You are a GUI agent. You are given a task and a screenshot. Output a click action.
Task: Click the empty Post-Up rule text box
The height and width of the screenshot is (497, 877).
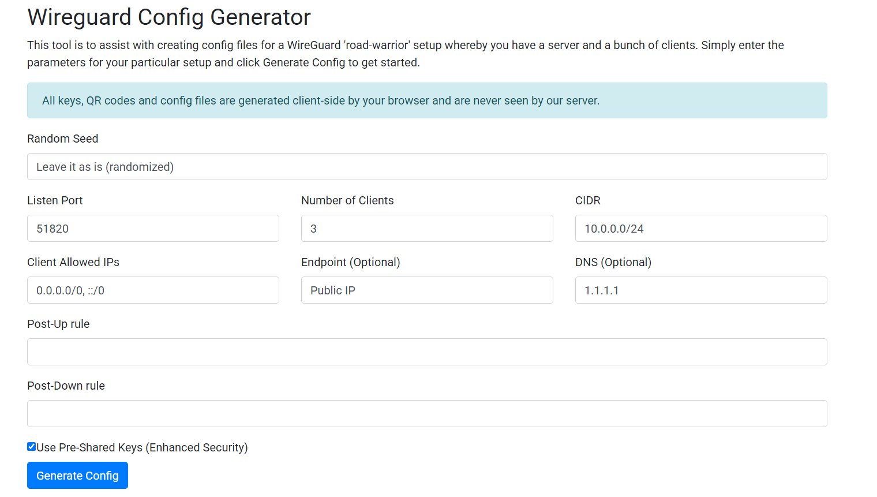pyautogui.click(x=427, y=352)
